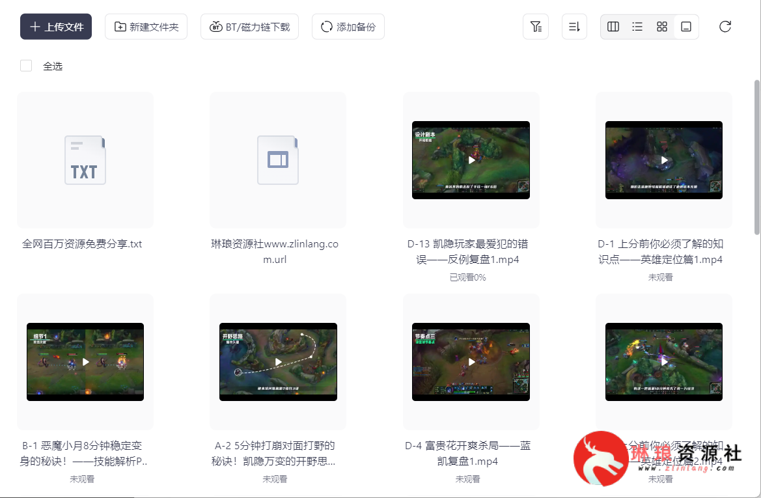Open the sort order icon

(574, 27)
